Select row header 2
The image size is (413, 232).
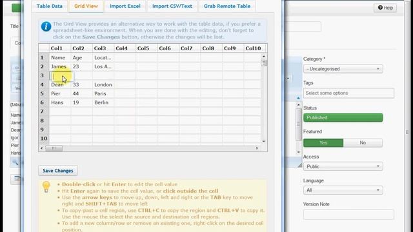44,66
